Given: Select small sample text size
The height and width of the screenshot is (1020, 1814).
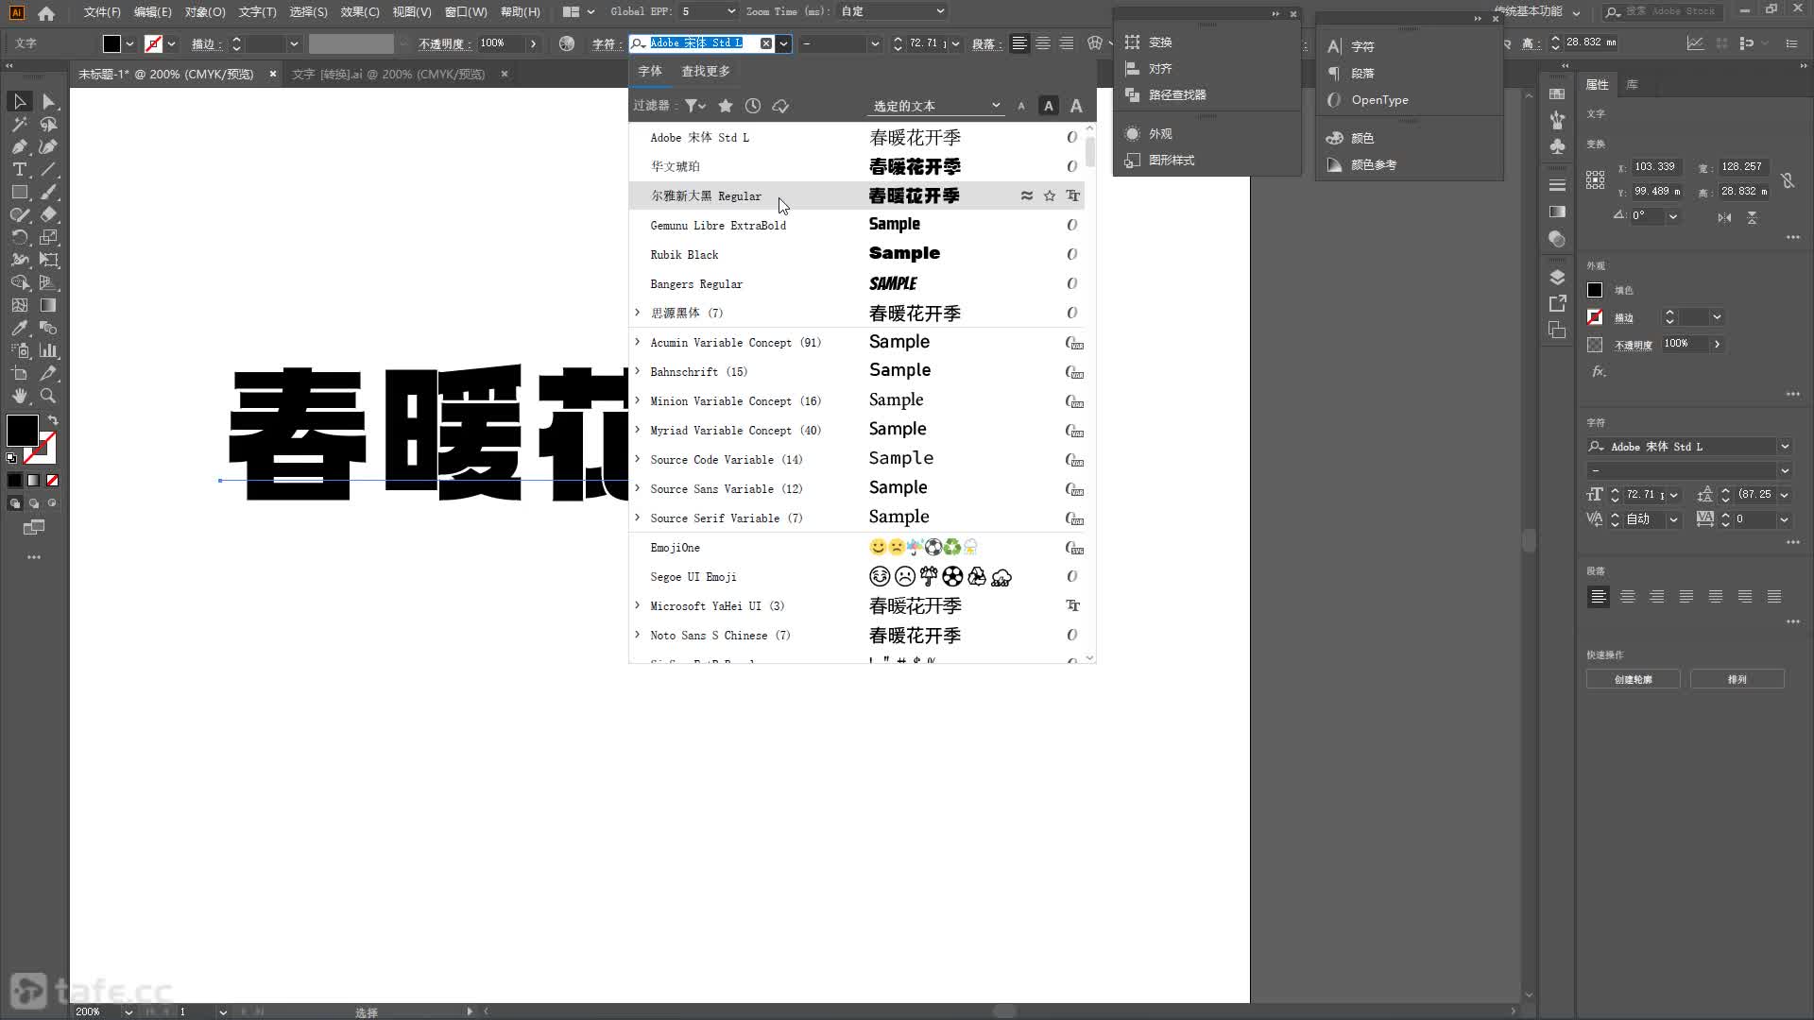Looking at the screenshot, I should coord(1021,106).
